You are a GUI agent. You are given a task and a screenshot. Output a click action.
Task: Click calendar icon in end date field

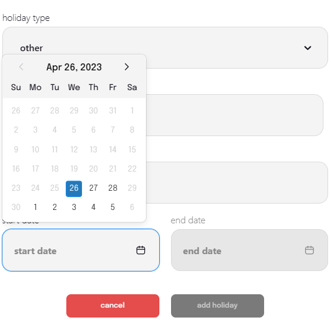click(x=309, y=250)
